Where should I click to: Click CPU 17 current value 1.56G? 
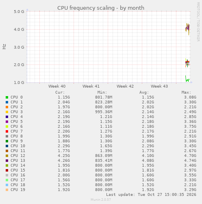[64, 180]
